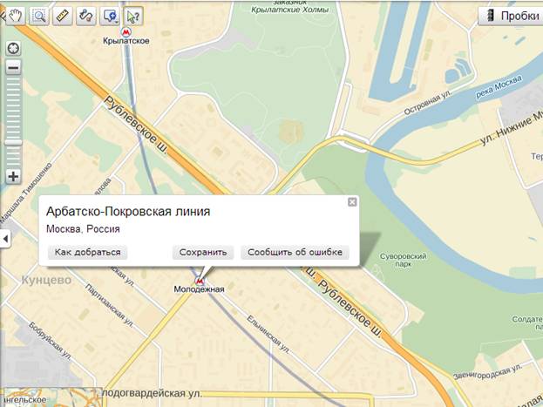Click the Арбатско-Покровская линия balloon title

coord(128,211)
